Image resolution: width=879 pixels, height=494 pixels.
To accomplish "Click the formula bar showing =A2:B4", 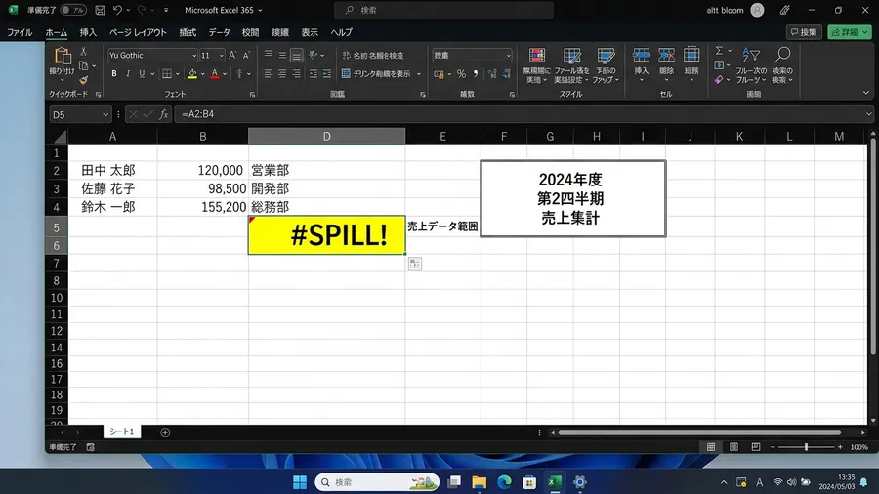I will 523,114.
